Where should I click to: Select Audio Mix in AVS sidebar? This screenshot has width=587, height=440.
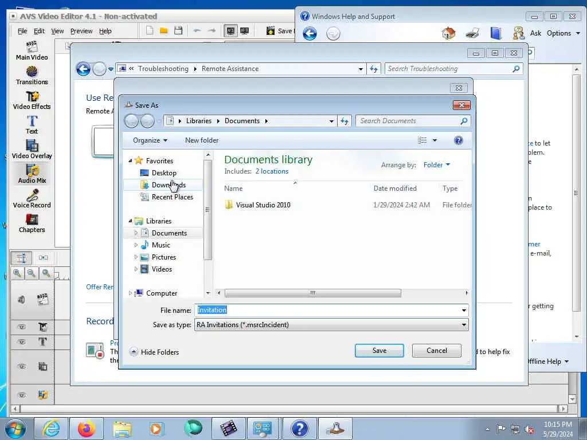(x=32, y=174)
